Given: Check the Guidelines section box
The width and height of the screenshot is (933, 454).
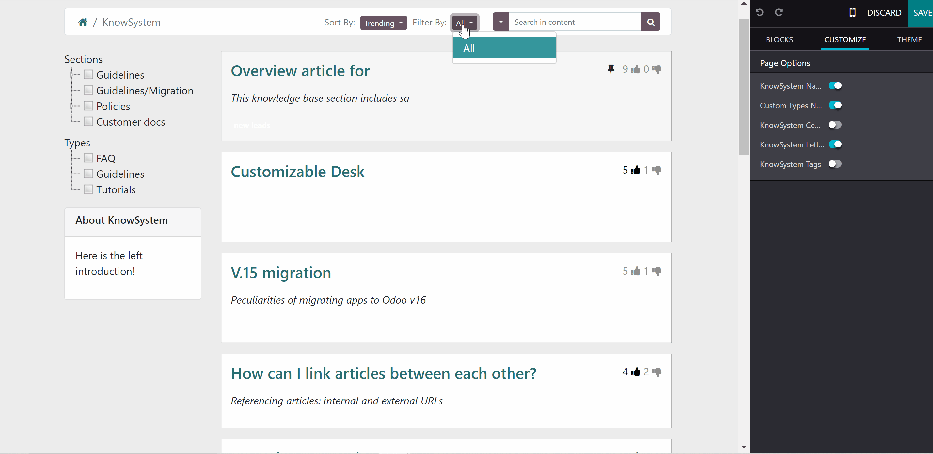Looking at the screenshot, I should (x=88, y=74).
